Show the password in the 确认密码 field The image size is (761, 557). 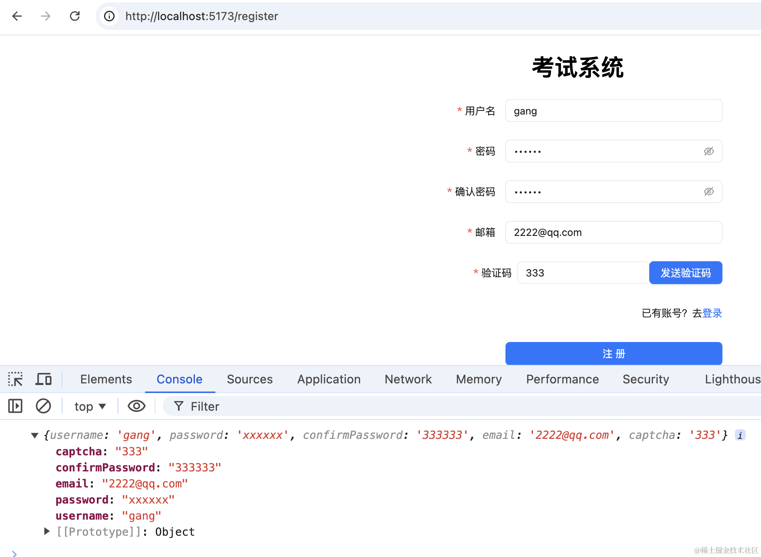709,192
